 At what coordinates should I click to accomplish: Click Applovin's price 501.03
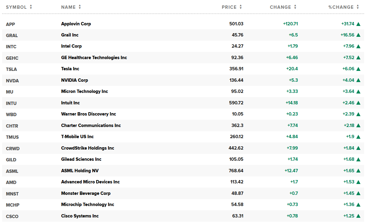pos(236,24)
